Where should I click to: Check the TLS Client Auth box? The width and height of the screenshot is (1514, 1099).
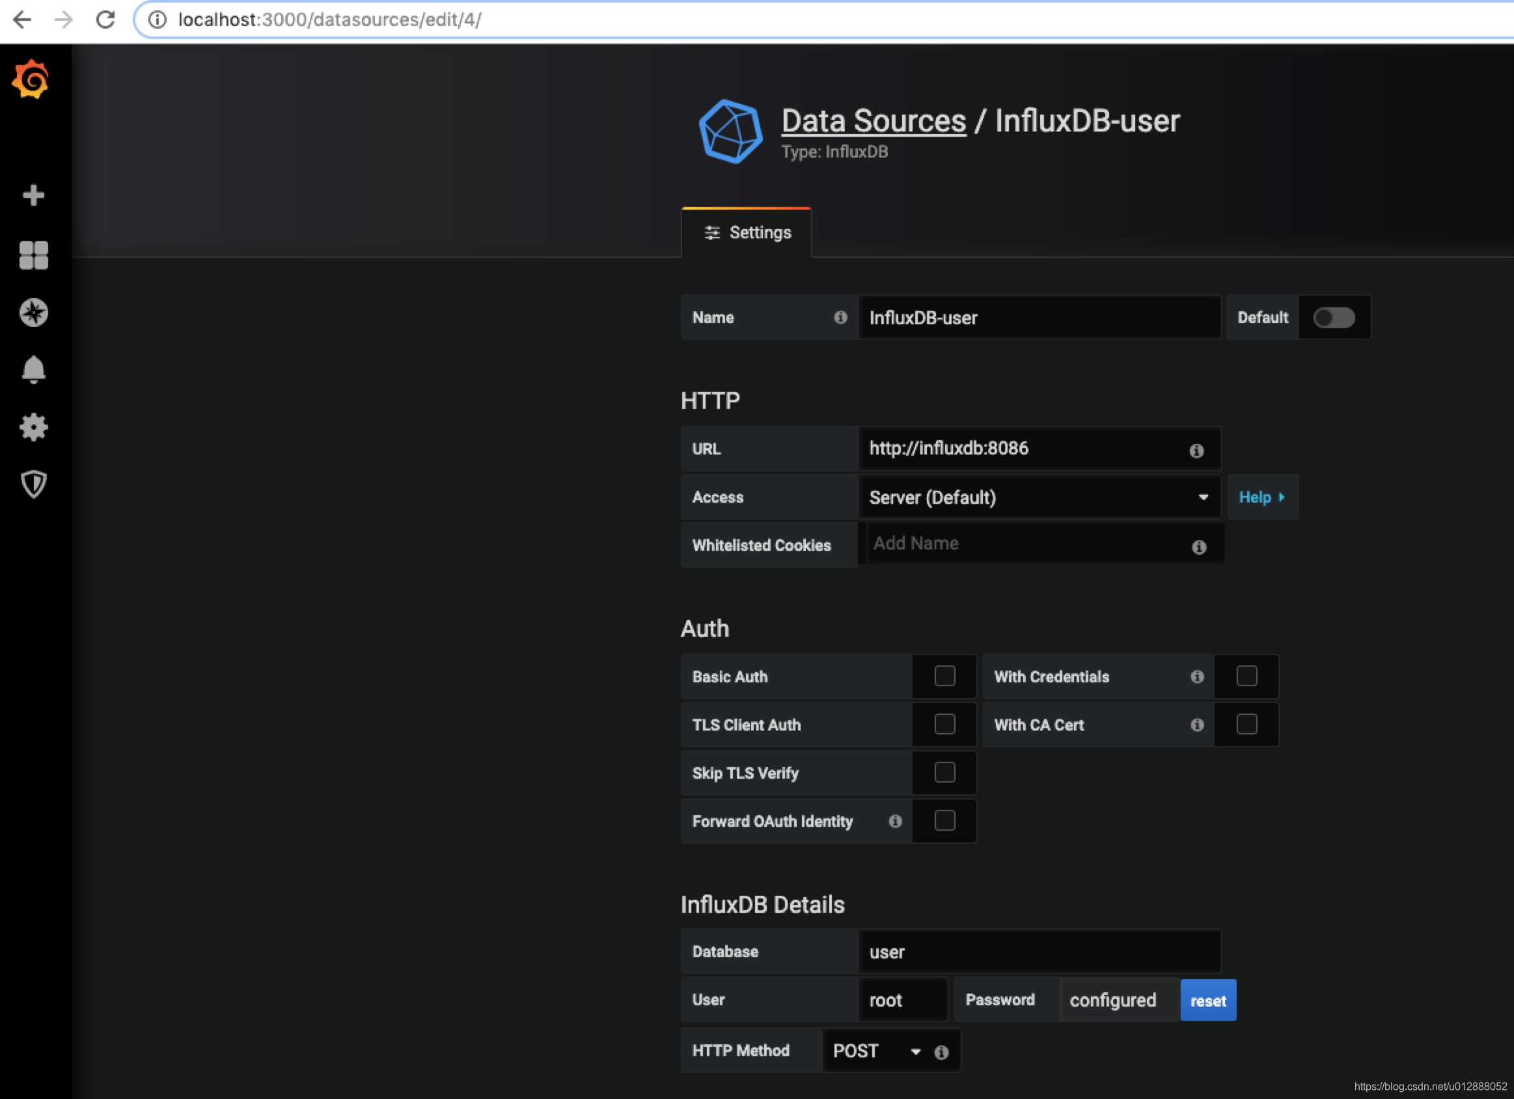point(944,725)
